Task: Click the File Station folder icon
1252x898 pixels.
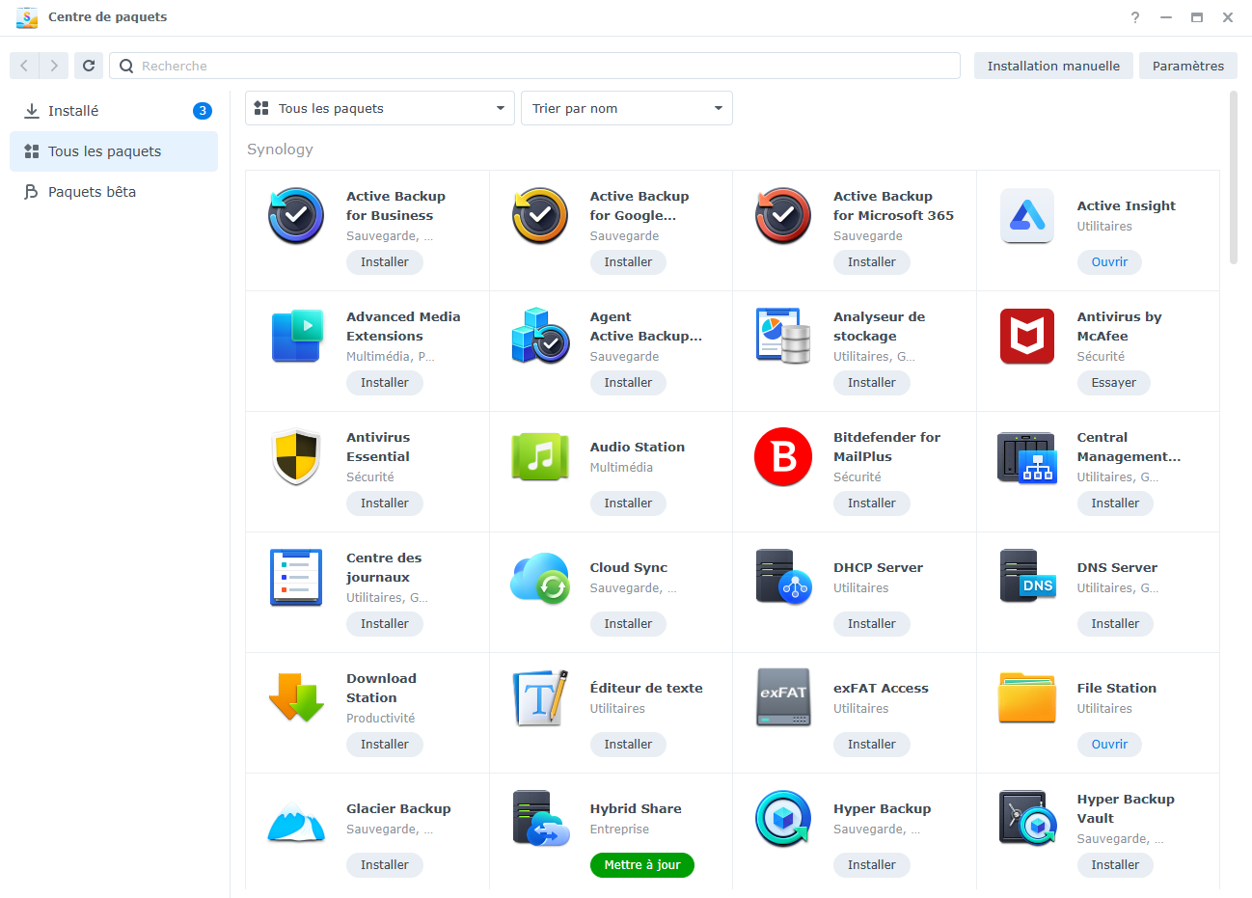Action: pos(1026,698)
